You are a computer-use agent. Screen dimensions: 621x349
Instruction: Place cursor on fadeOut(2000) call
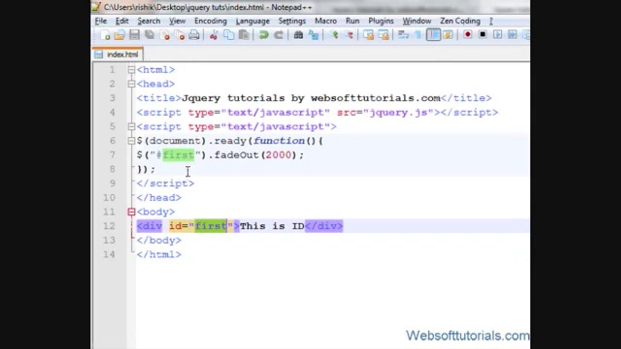pos(255,155)
